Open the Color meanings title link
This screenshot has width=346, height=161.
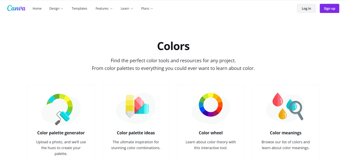point(286,133)
